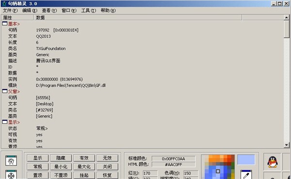Image resolution: width=291 pixels, height=179 pixels.
Task: Select the 状态 value 常规>
Action: point(42,128)
